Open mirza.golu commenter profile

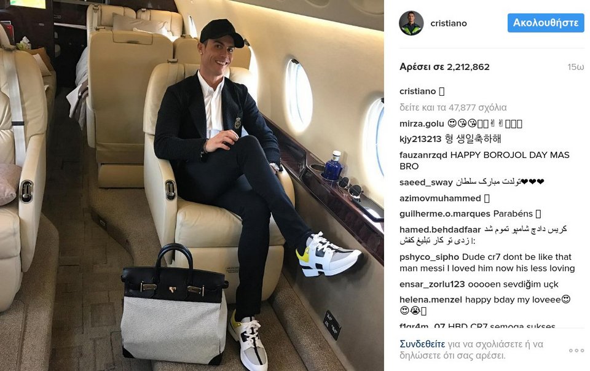(422, 123)
